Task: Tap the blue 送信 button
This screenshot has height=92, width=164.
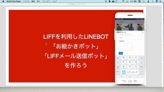Action: (121, 53)
